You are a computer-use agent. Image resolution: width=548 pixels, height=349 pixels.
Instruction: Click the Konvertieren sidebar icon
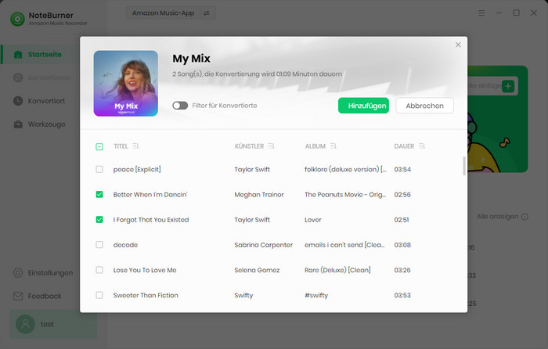18,77
